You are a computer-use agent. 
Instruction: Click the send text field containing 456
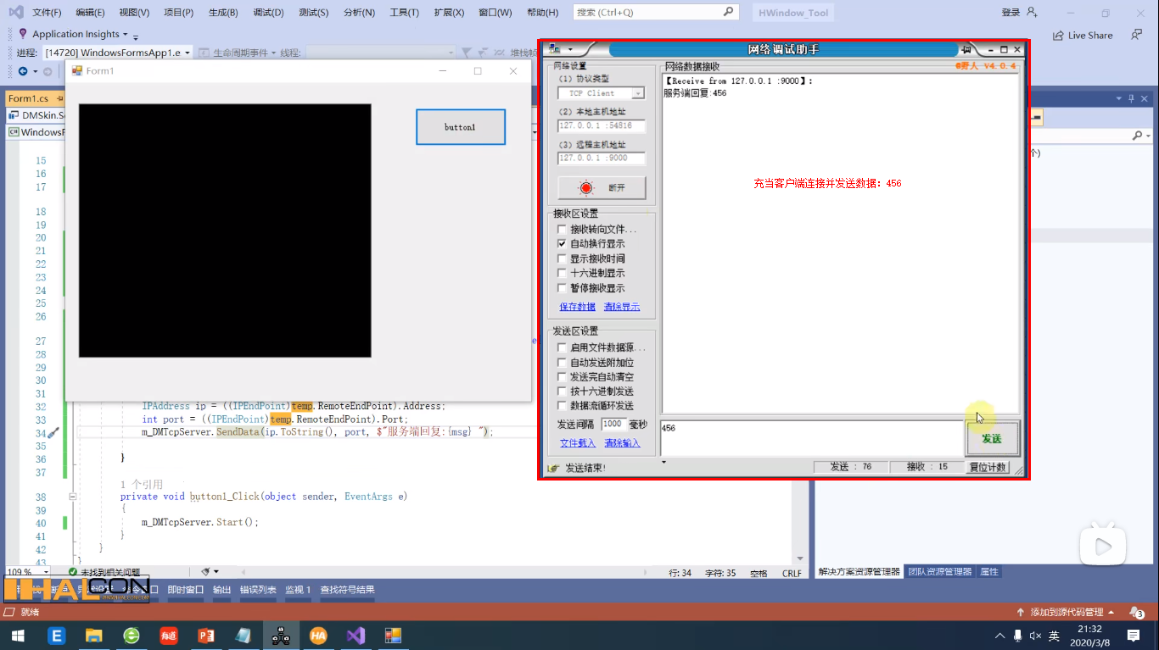(806, 436)
